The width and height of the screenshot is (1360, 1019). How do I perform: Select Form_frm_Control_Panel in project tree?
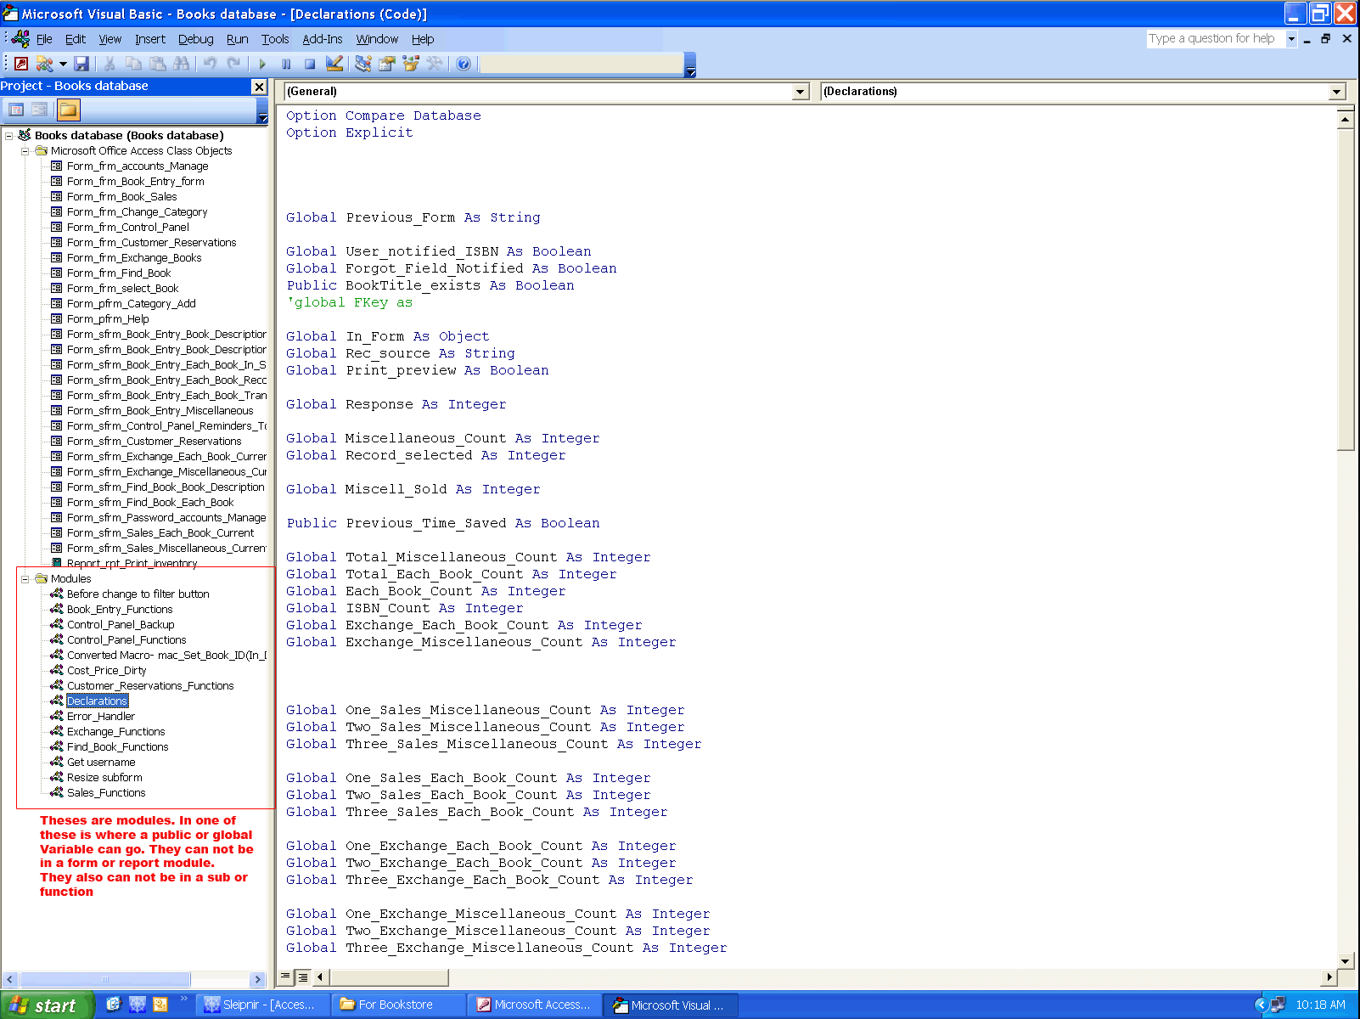(x=127, y=228)
